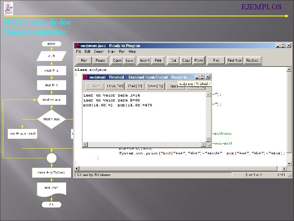This screenshot has width=294, height=221.
Task: Click the right arrow of the output window horizontal scrollbar
Action: coord(203,144)
